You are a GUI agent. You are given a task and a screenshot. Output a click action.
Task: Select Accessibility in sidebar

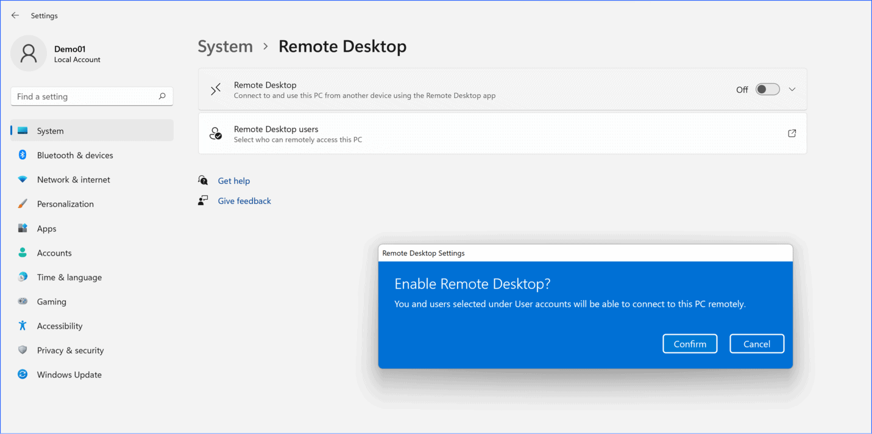pyautogui.click(x=92, y=326)
